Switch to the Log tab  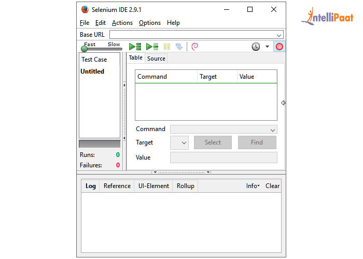point(91,186)
